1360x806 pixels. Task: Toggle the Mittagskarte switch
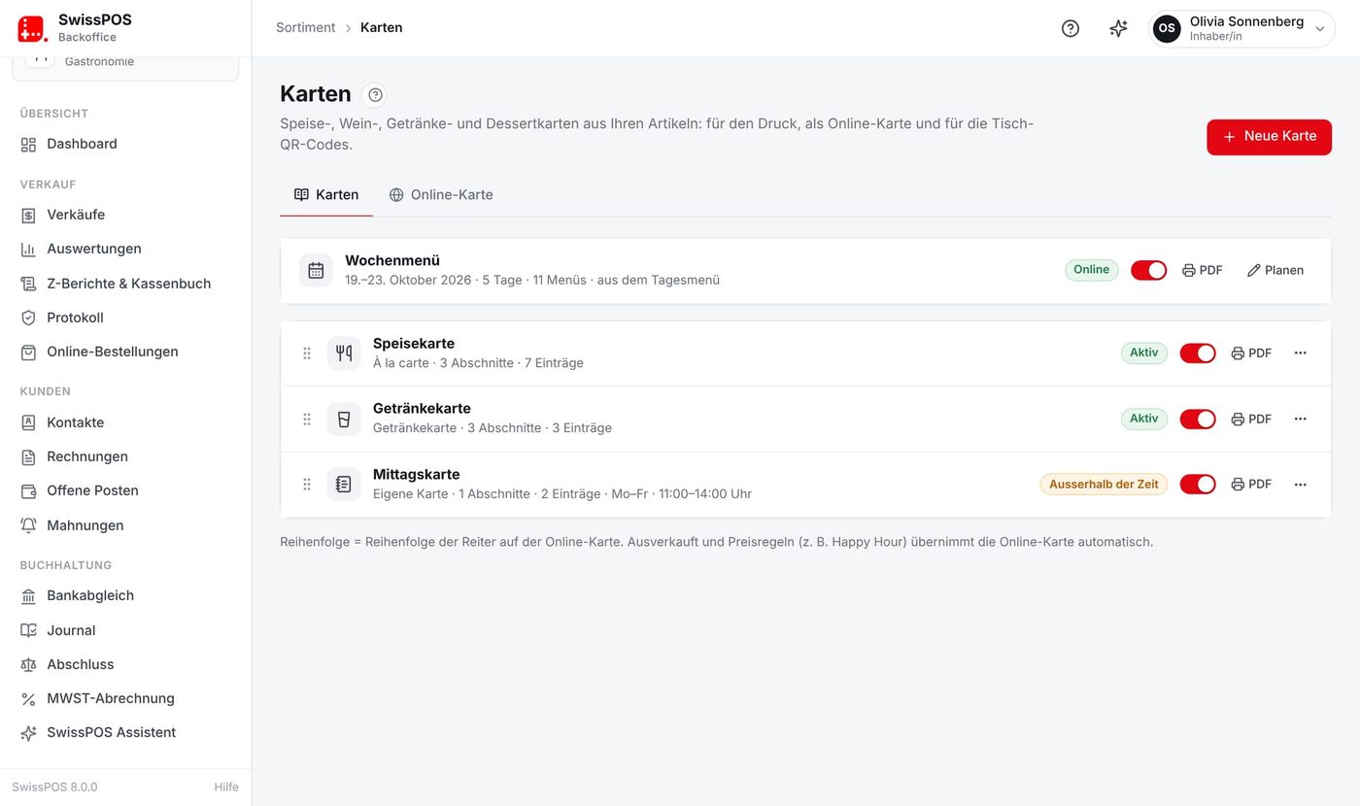click(x=1197, y=484)
